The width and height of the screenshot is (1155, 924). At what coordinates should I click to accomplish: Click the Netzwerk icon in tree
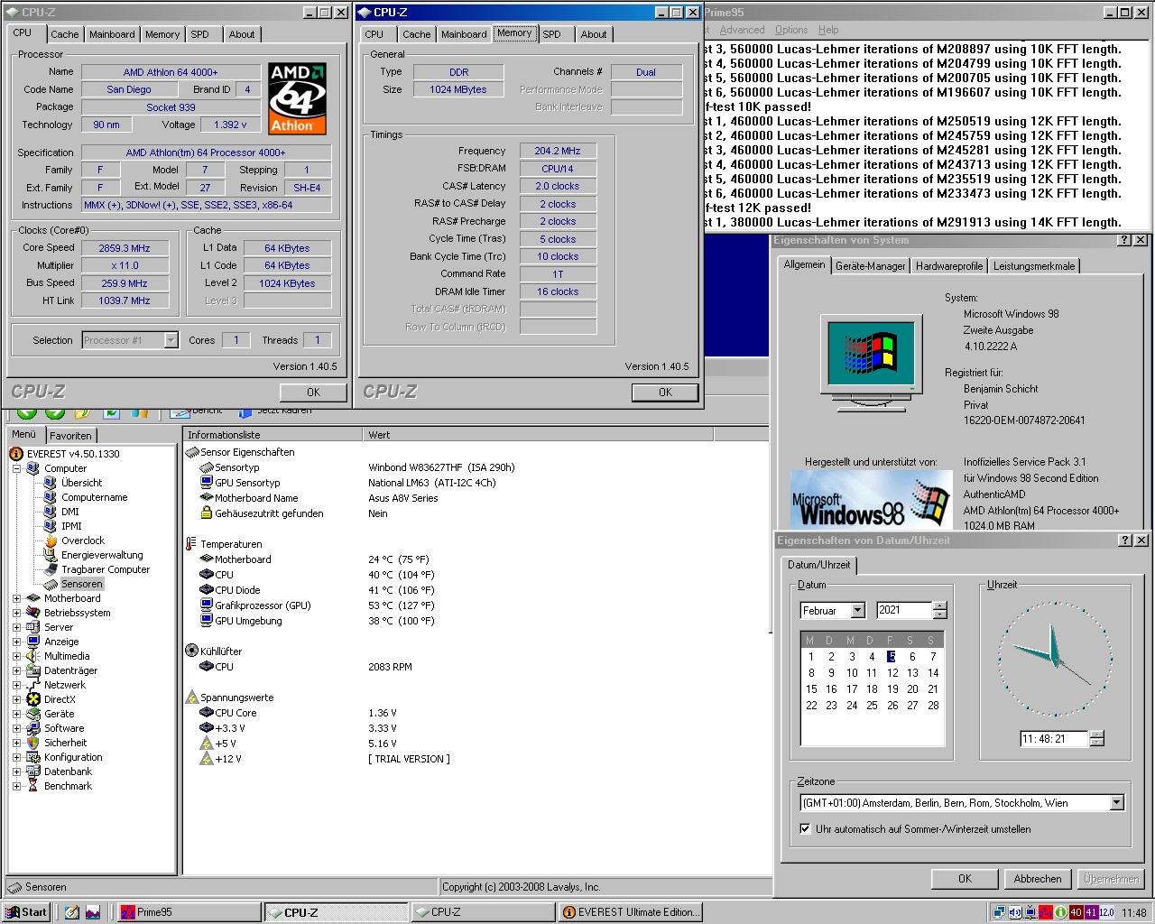tap(33, 685)
